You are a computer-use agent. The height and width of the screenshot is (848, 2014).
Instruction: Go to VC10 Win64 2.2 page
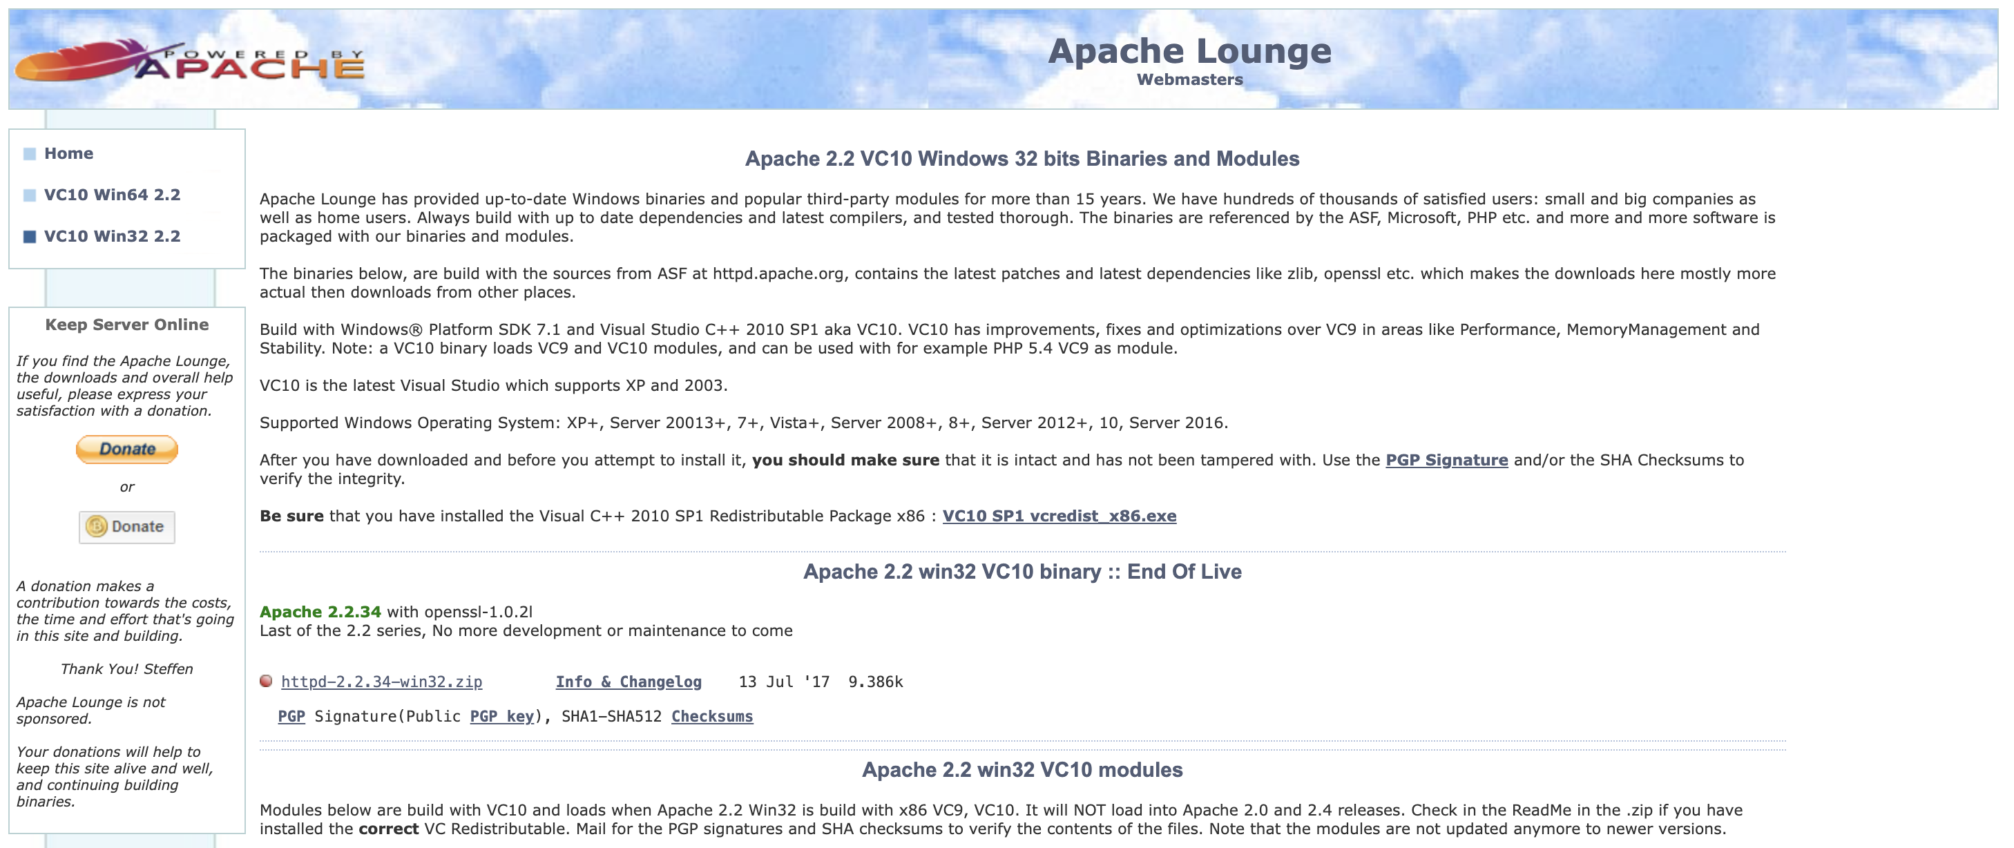pyautogui.click(x=112, y=195)
